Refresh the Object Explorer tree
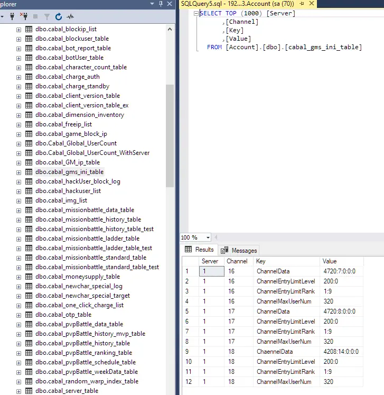Image resolution: width=384 pixels, height=395 pixels. 59,16
